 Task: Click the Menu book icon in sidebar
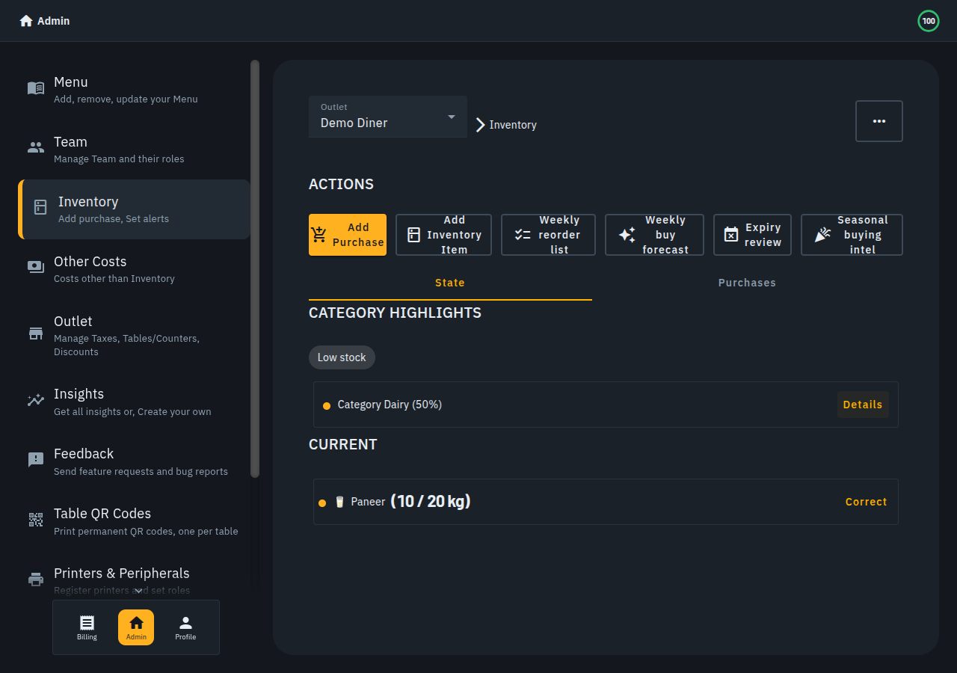point(36,88)
